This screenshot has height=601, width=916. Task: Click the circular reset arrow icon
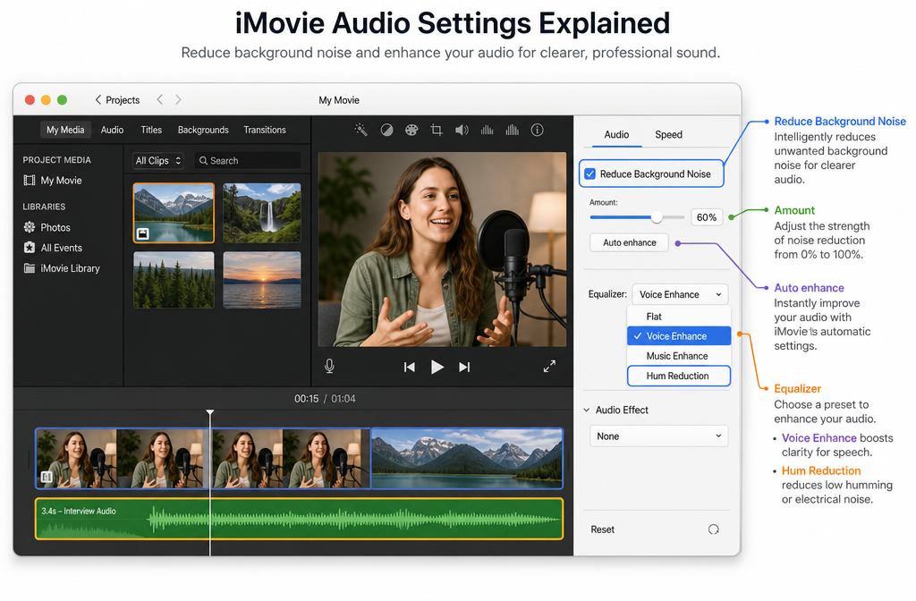coord(713,529)
